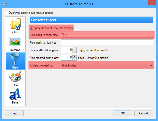158x121 pixels.
Task: Increase Files modified during last days
Action: point(74,49)
